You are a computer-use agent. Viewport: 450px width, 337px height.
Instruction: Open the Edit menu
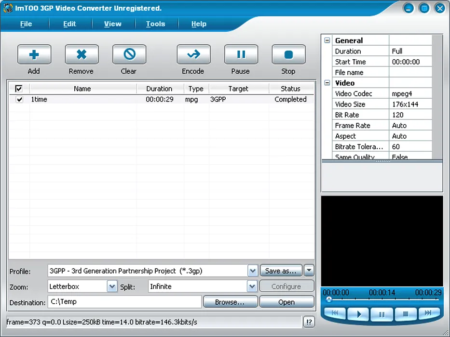click(69, 24)
